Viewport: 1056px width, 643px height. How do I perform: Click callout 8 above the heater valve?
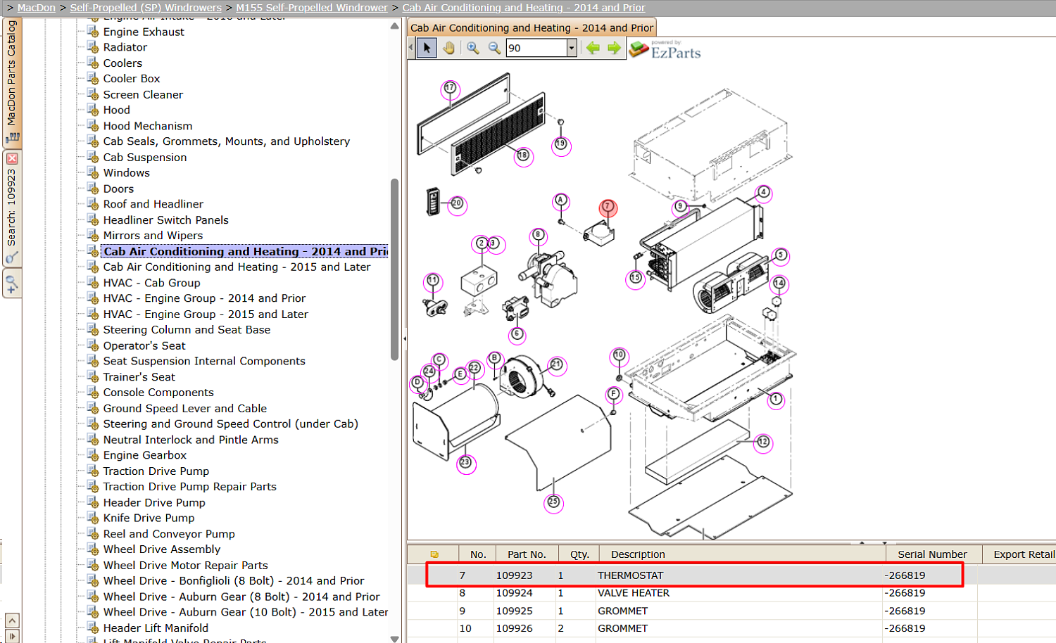pos(538,235)
